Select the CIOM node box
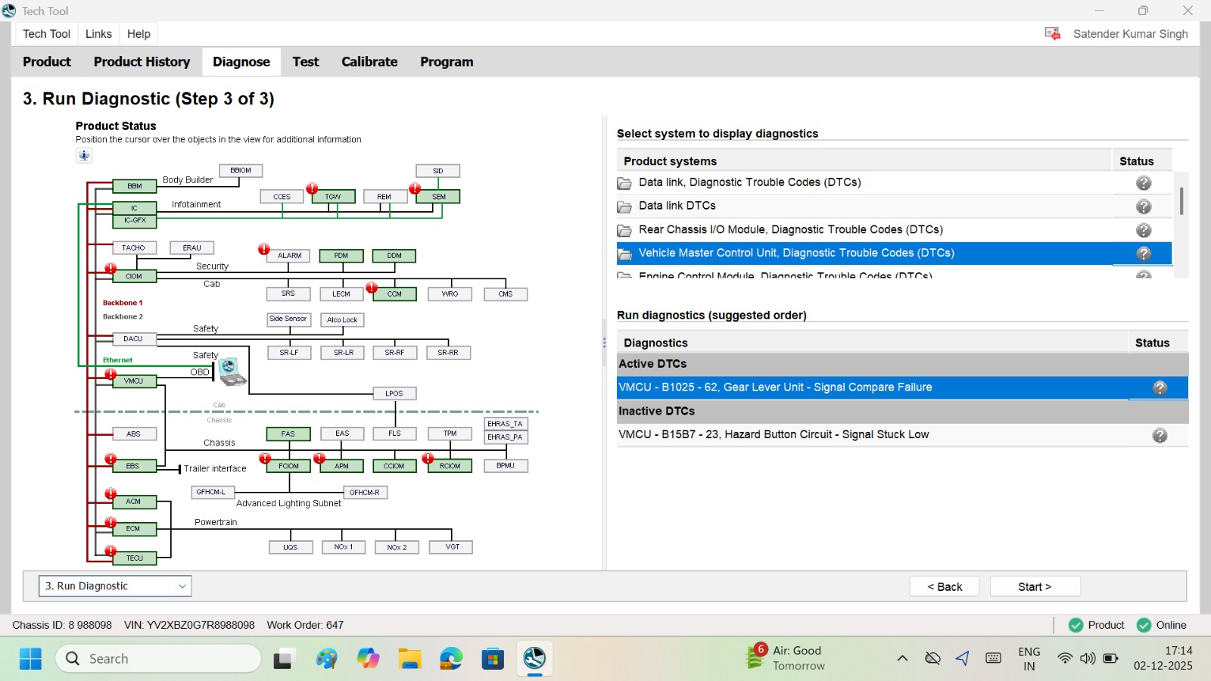 coord(134,276)
